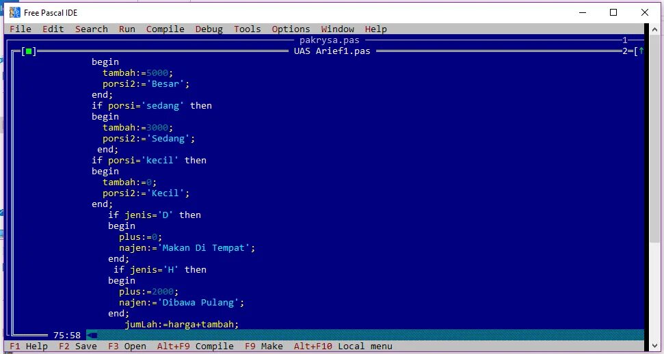Screen dimensions: 664x354
Task: Click the line if jenis='D' then
Action: 155,215
